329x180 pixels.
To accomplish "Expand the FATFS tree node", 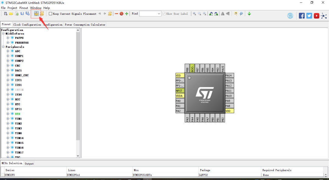I will (8, 38).
